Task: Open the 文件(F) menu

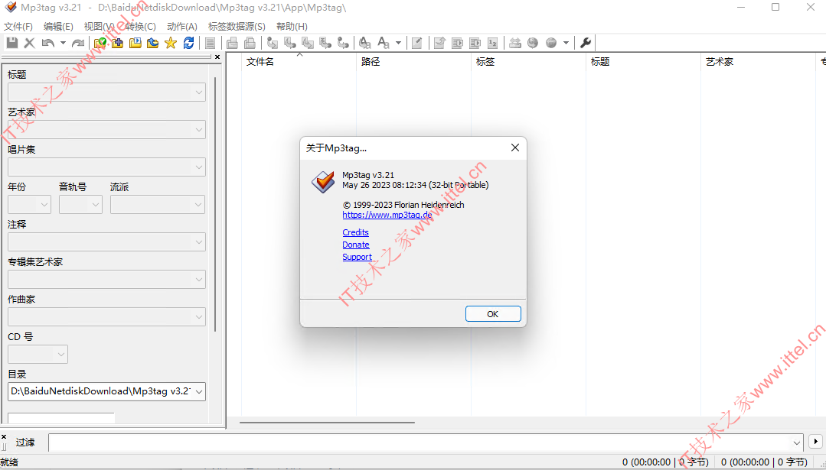Action: (x=18, y=26)
